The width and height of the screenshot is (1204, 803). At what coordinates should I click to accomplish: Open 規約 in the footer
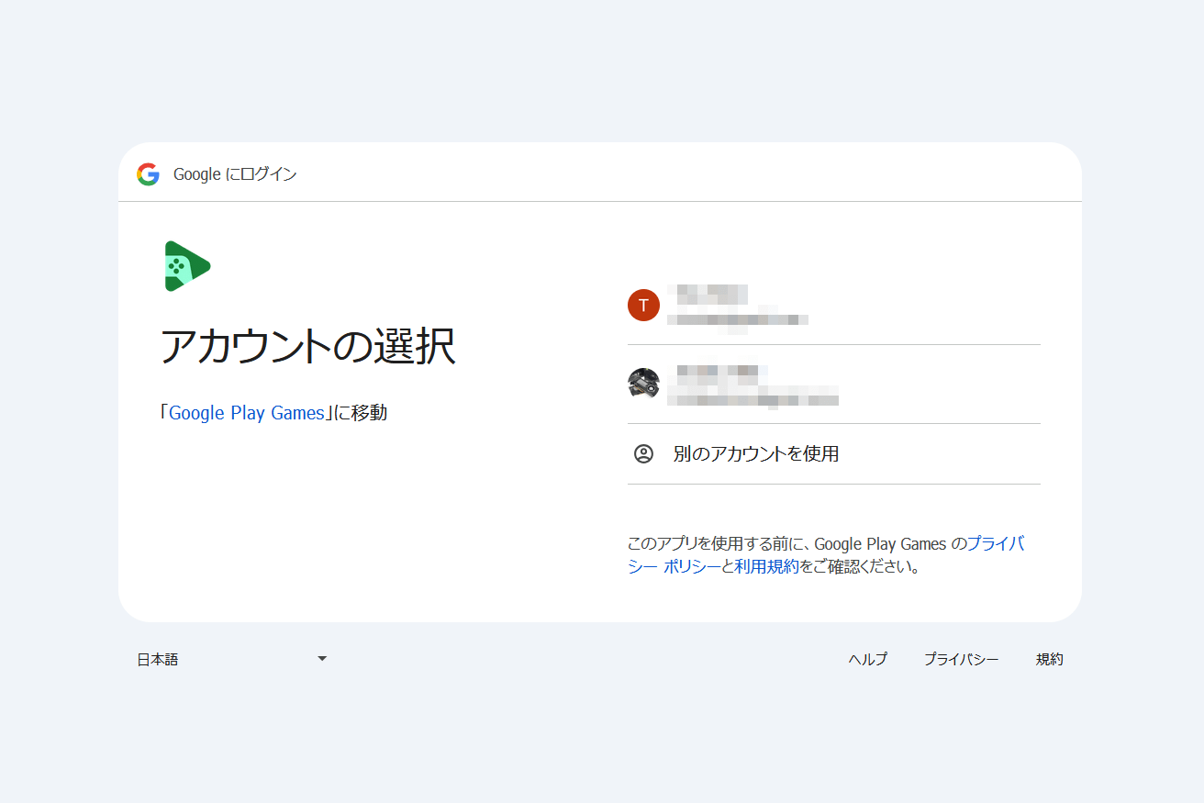[x=1049, y=659]
